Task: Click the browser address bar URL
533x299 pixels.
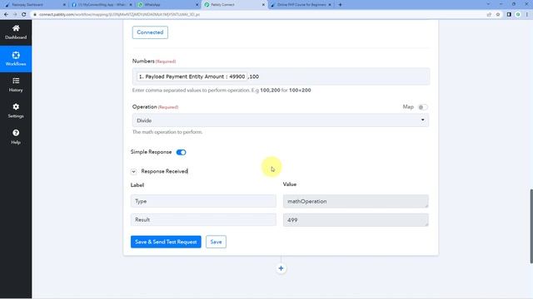Action: pyautogui.click(x=119, y=15)
